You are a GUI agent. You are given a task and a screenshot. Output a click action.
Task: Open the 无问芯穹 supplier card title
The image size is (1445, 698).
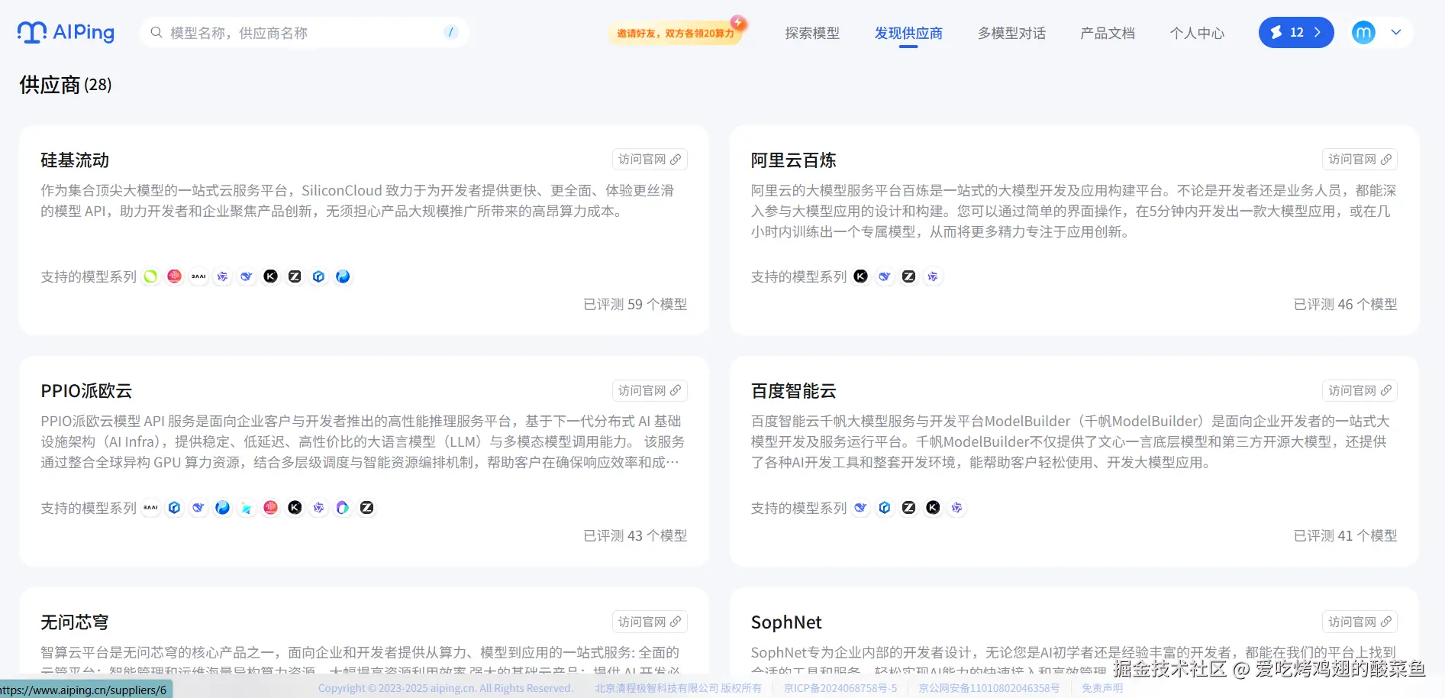tap(75, 622)
